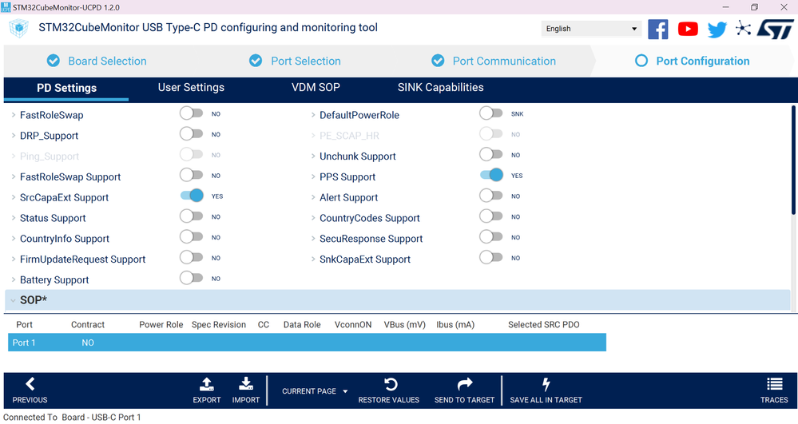Open the YouTube icon link
Screen dimensions: 798x424
[688, 29]
